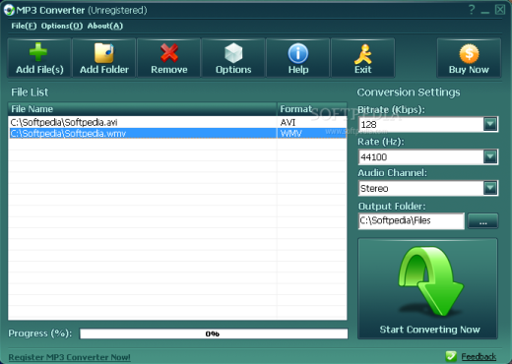Click the Format column header

311,109
